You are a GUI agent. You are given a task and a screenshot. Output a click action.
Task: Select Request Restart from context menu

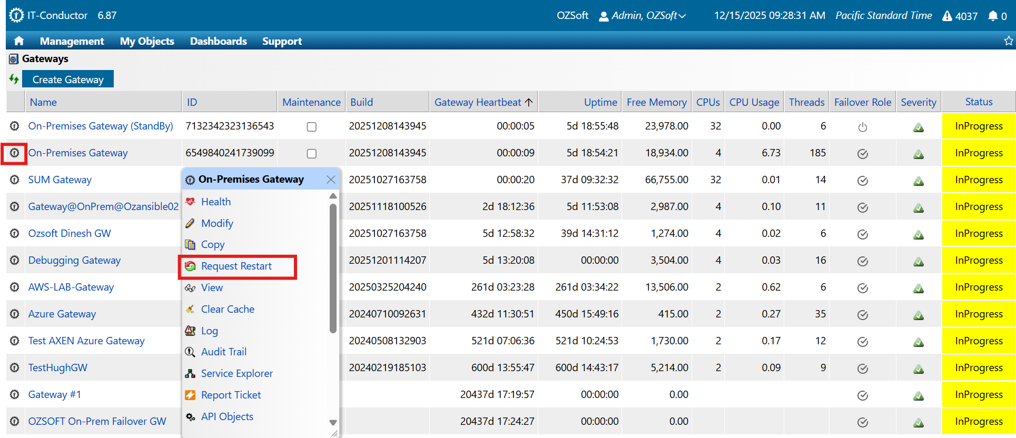[x=236, y=266]
